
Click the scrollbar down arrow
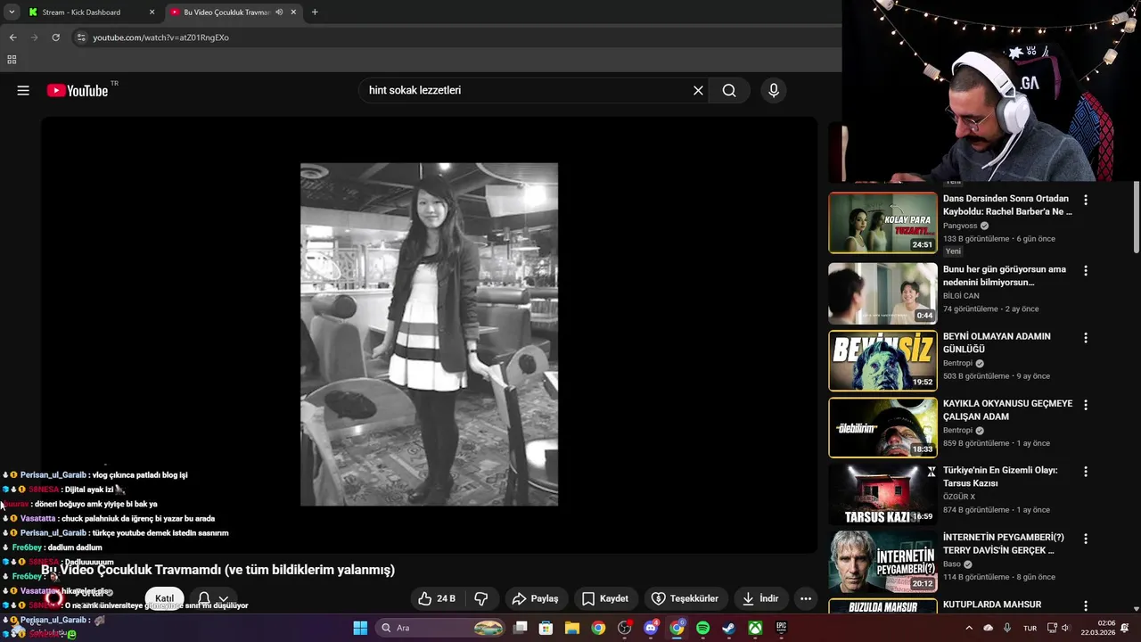click(1136, 608)
